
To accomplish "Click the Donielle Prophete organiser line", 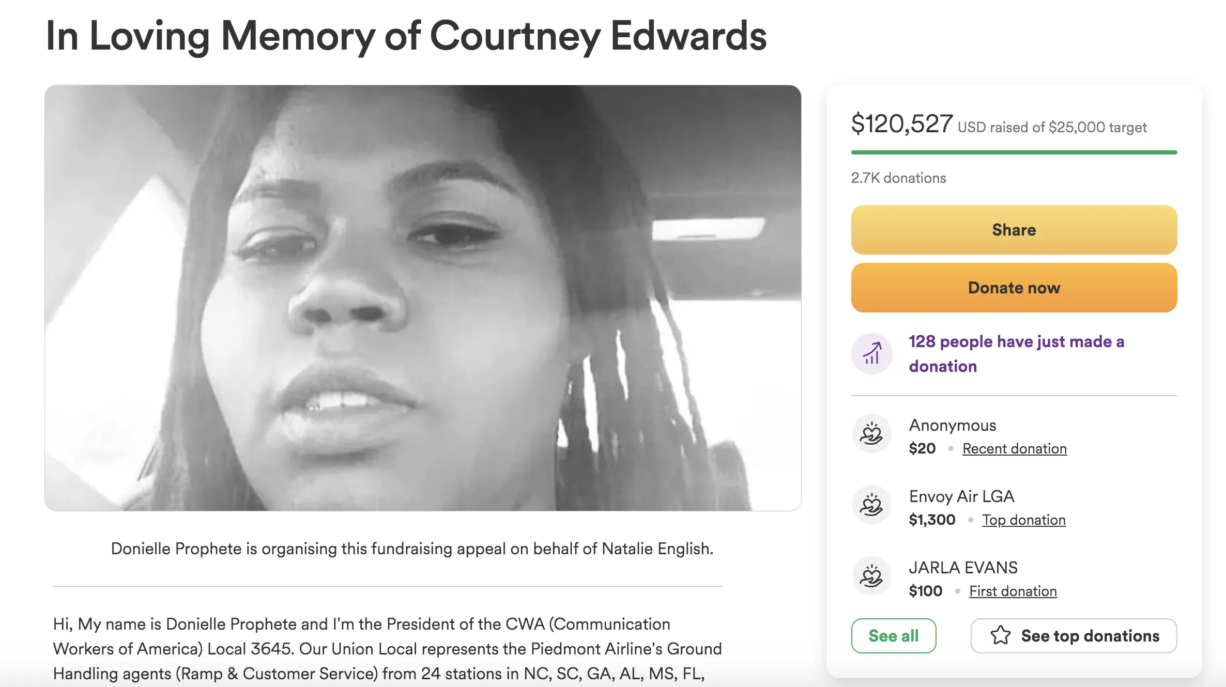I will point(412,549).
